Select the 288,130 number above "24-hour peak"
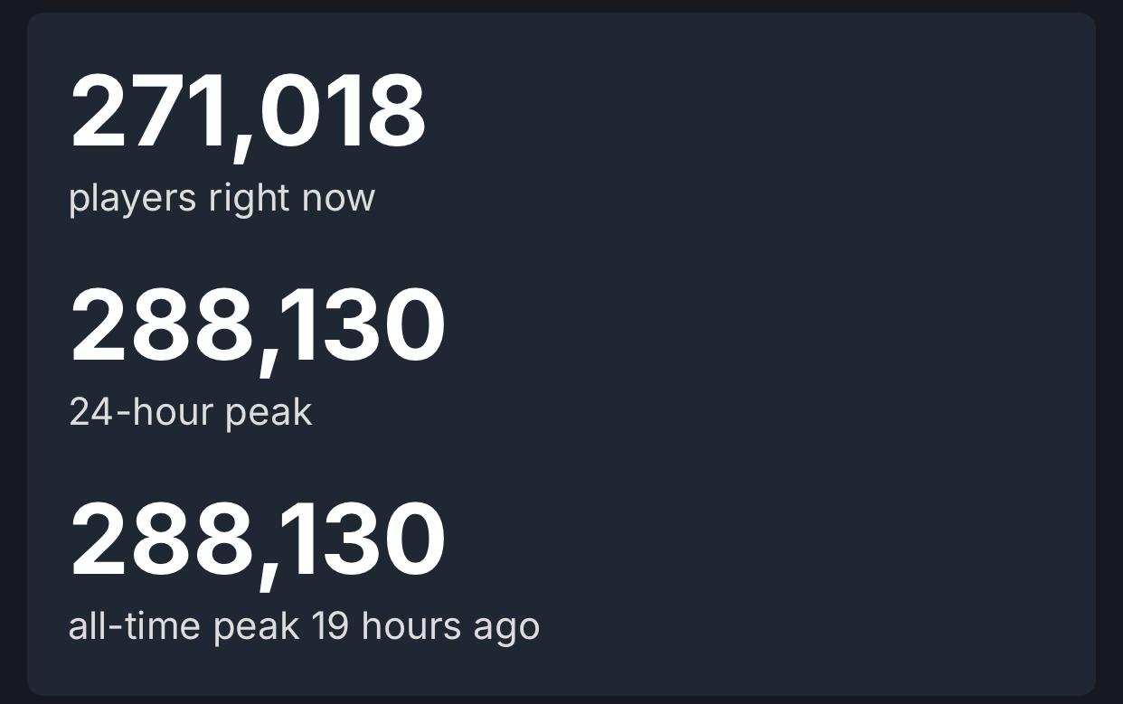The width and height of the screenshot is (1123, 704). (x=257, y=325)
